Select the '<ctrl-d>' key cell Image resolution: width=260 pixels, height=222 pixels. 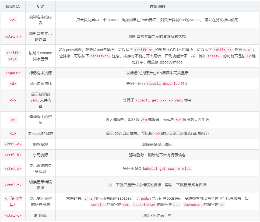(x=13, y=144)
